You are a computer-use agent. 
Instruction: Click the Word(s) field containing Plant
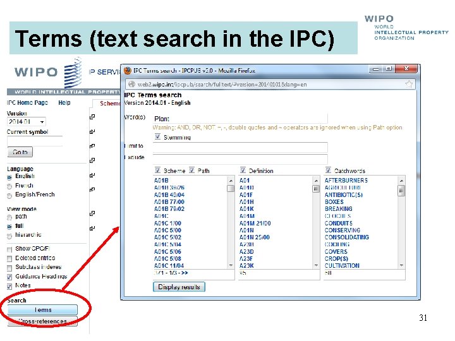click(240, 119)
